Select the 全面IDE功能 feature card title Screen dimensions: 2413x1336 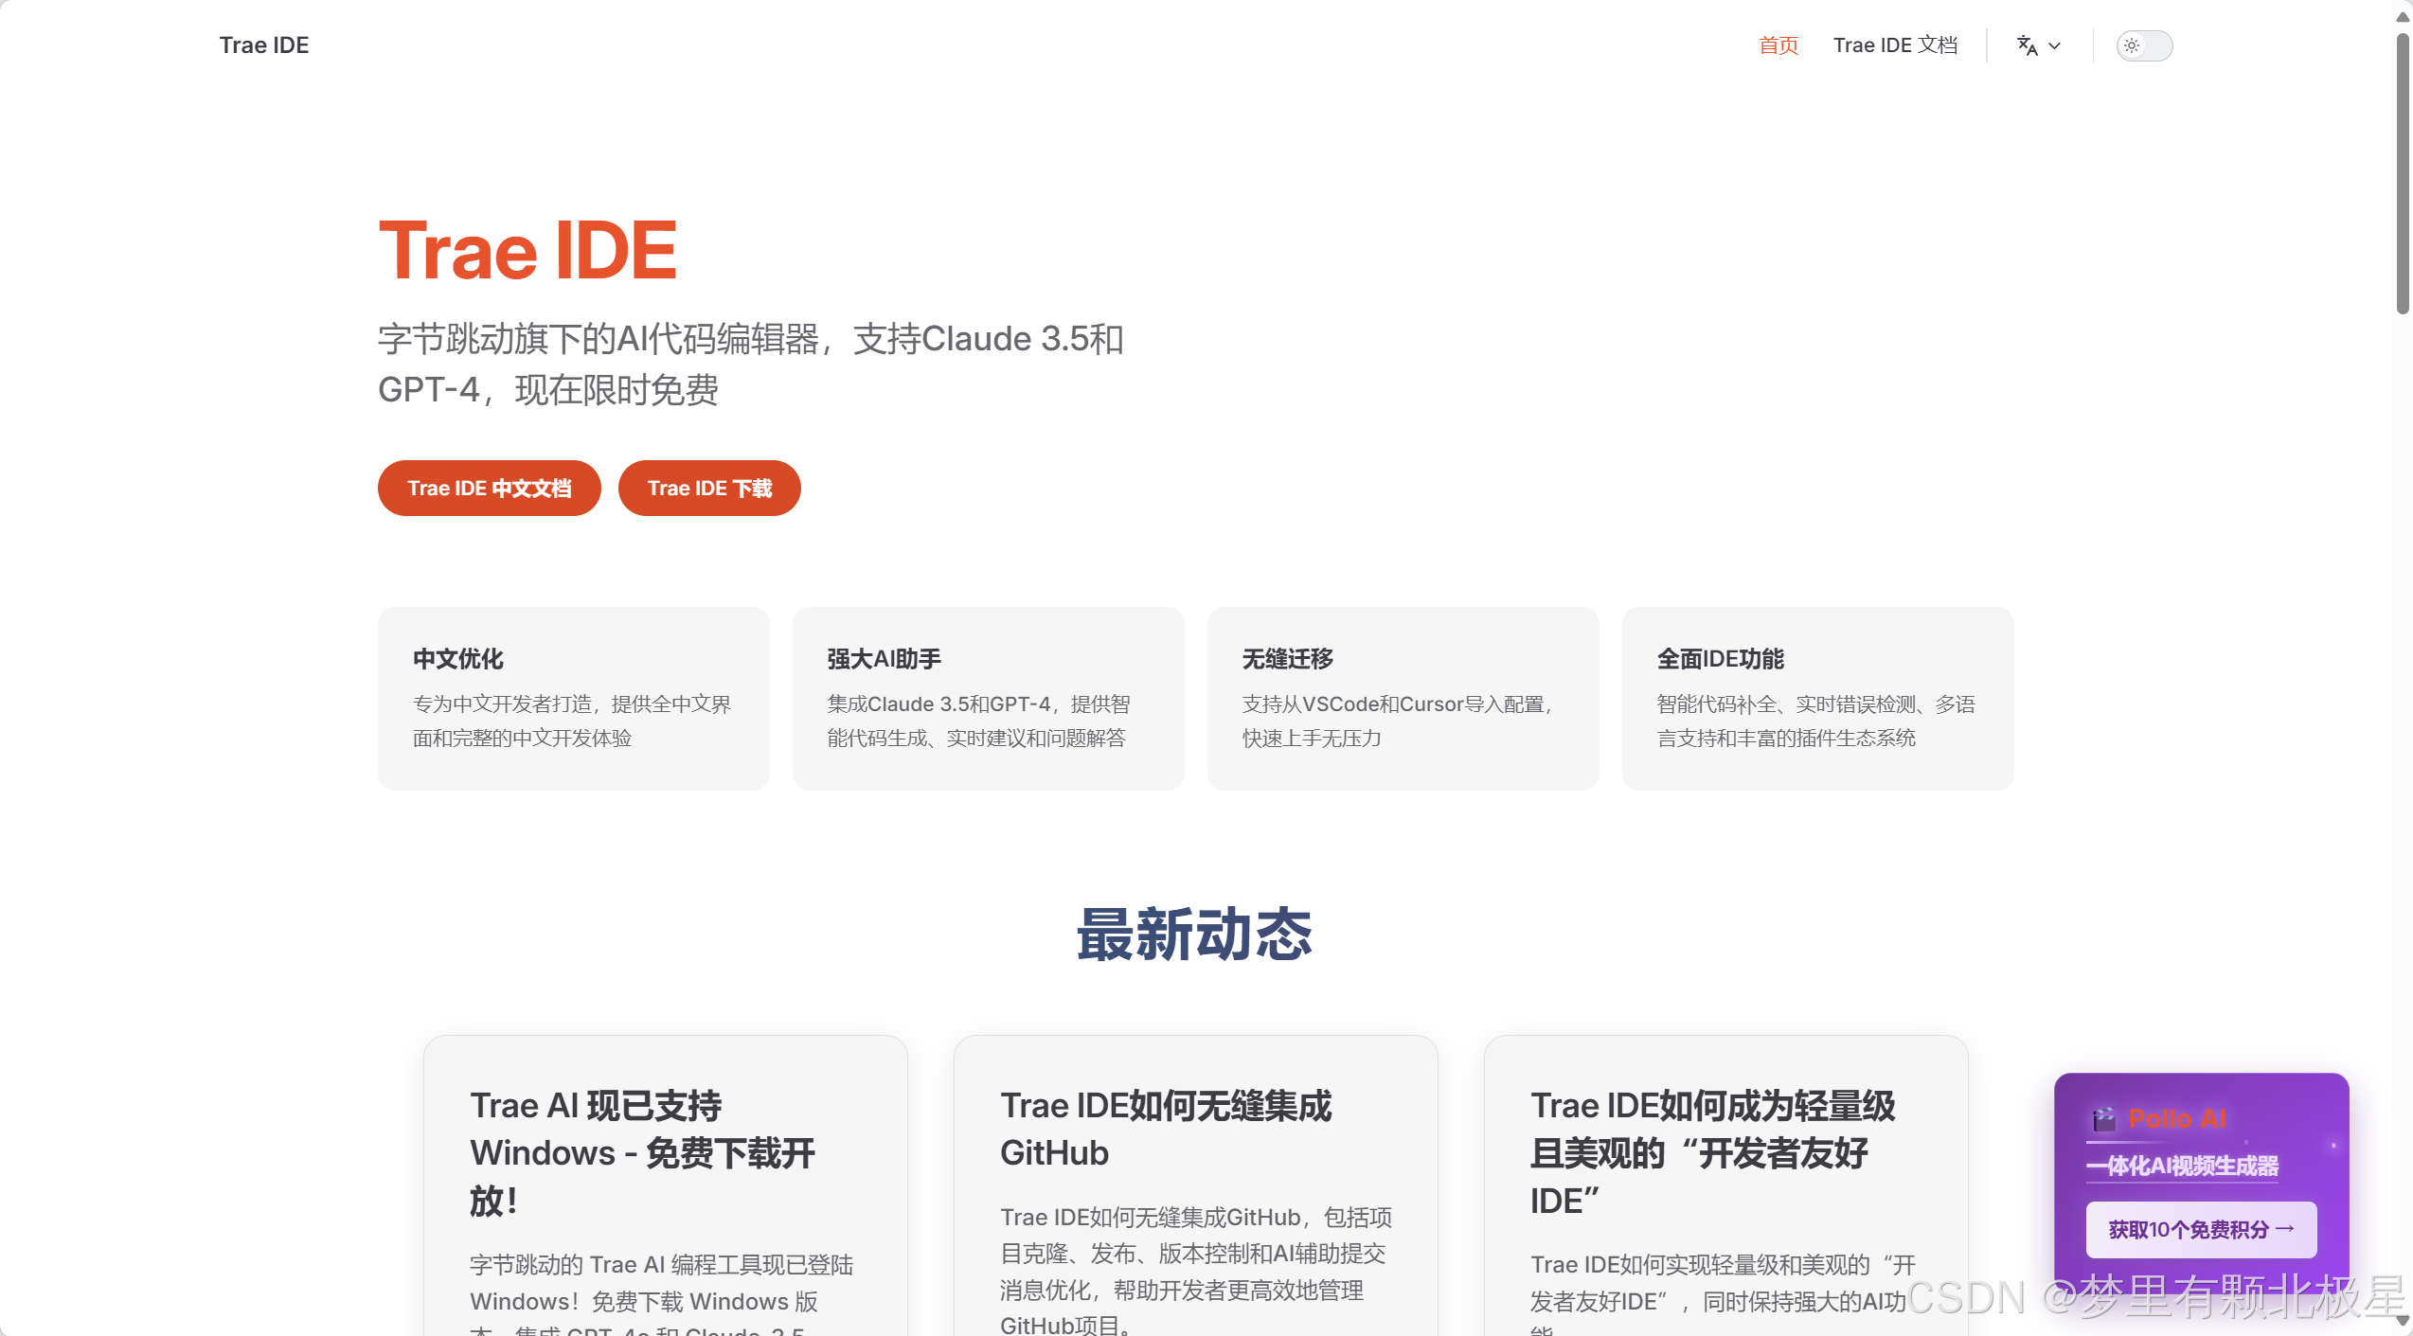pos(1721,659)
